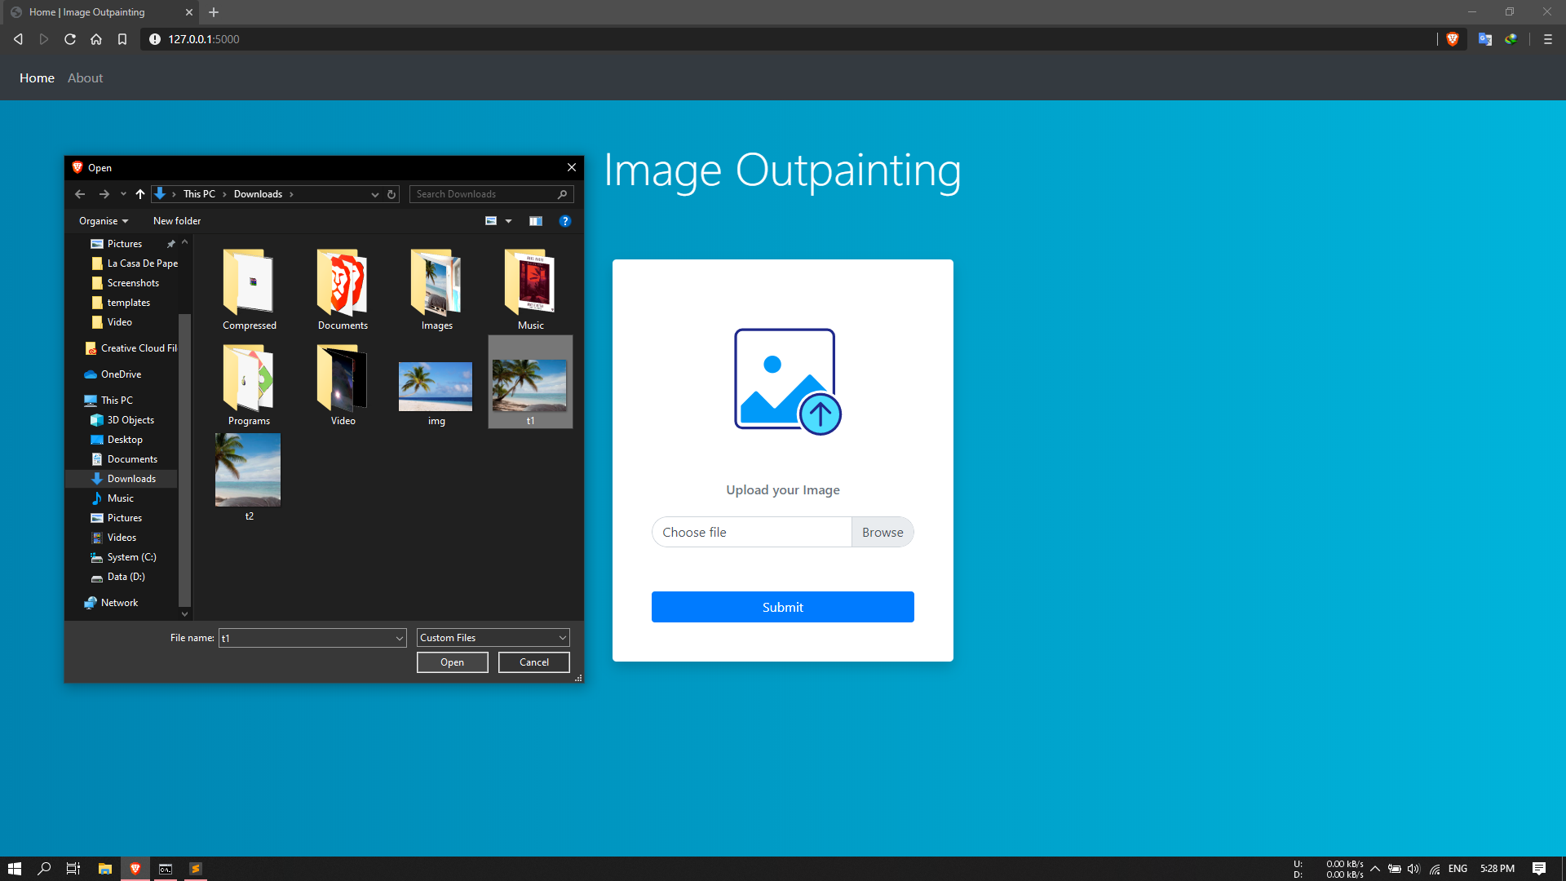
Task: Expand the view options dropdown arrow
Action: click(509, 221)
